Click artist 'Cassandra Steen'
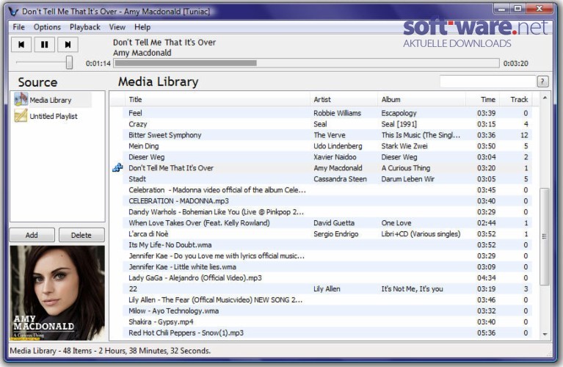 click(340, 179)
